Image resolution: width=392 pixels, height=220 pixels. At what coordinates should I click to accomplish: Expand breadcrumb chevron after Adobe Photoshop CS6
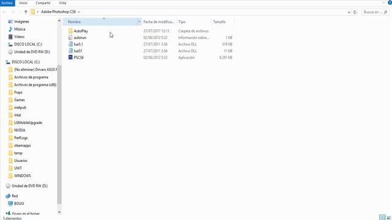point(79,12)
